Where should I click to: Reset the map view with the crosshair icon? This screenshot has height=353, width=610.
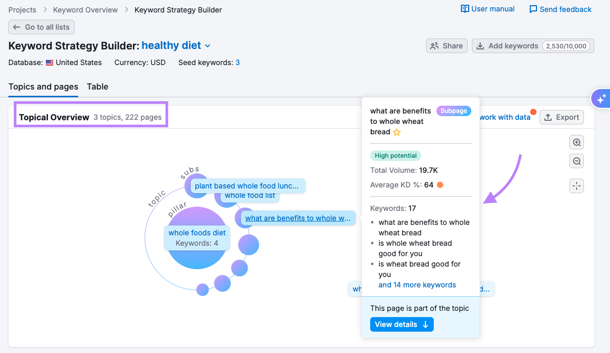[x=576, y=185]
